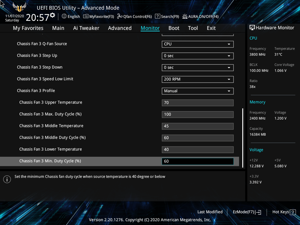This screenshot has width=300, height=225.
Task: Click the Hot Keys question mark icon
Action: coord(293,212)
